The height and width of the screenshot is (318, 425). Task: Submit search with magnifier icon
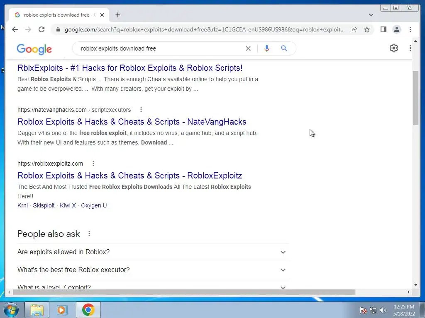point(284,48)
